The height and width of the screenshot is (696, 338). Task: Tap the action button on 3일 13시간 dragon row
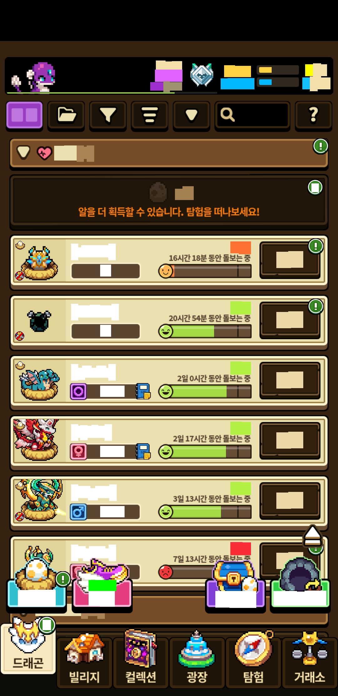click(290, 500)
